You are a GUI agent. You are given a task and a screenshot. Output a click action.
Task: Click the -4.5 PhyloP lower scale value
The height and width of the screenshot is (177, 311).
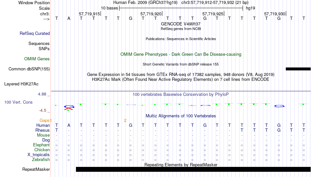pyautogui.click(x=43, y=111)
